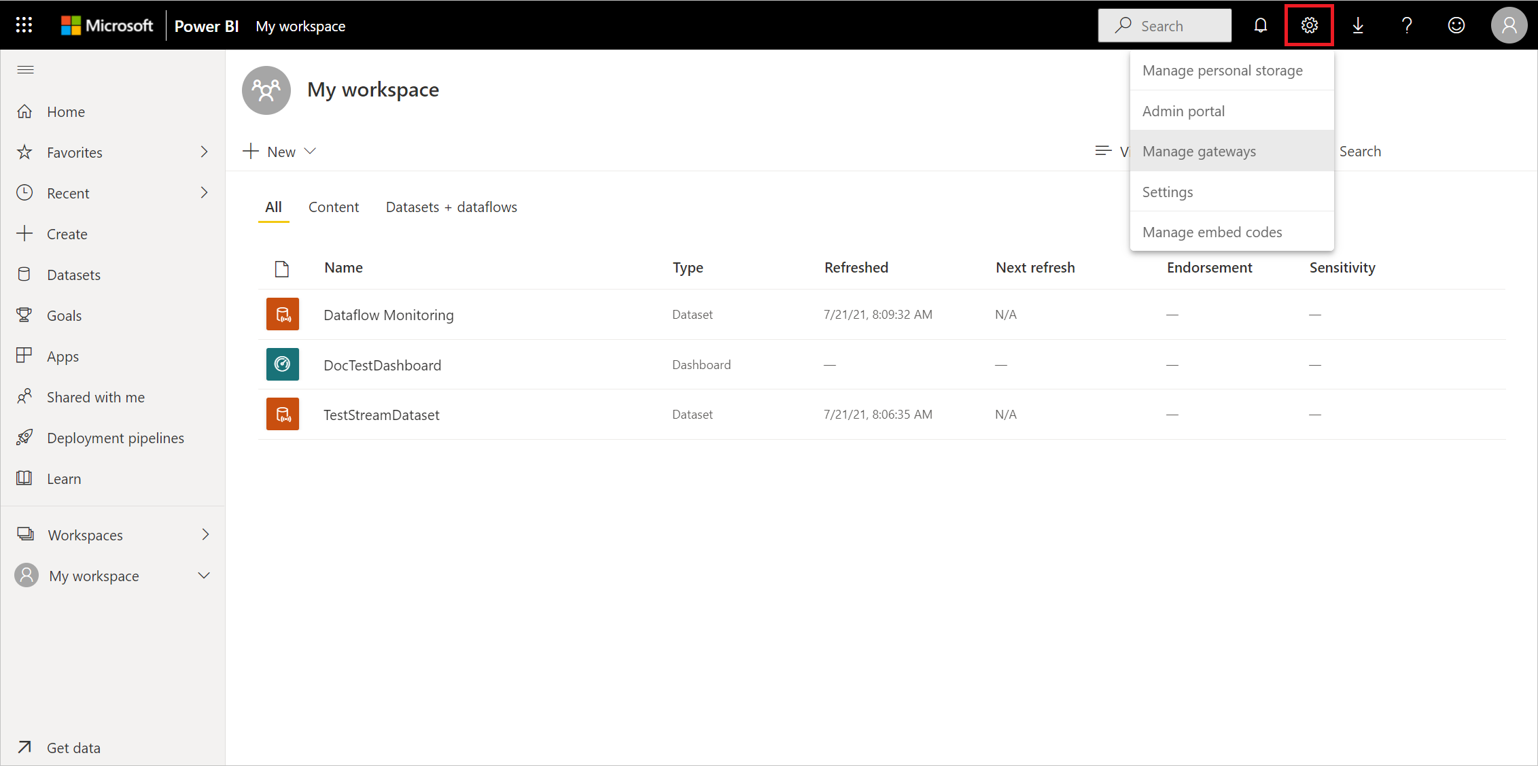
Task: Expand the Recent section chevron
Action: (x=204, y=192)
